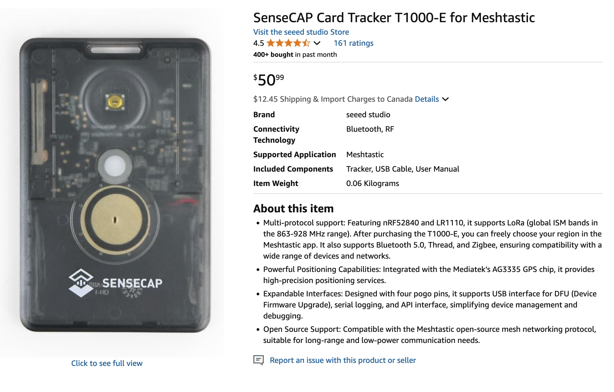The height and width of the screenshot is (392, 614).
Task: Click Report an issue with this product link
Action: point(343,360)
